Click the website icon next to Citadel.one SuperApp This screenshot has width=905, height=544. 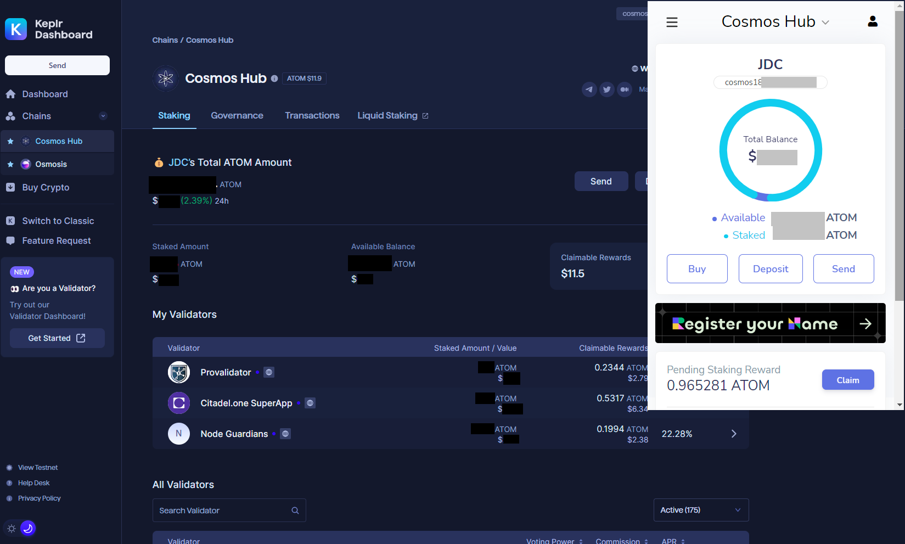point(310,403)
